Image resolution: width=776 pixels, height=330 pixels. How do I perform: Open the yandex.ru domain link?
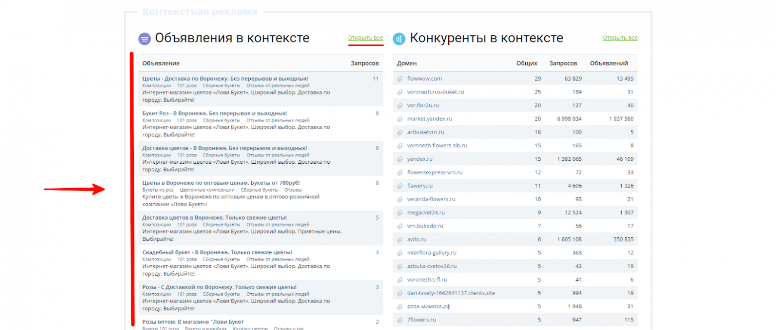[420, 159]
